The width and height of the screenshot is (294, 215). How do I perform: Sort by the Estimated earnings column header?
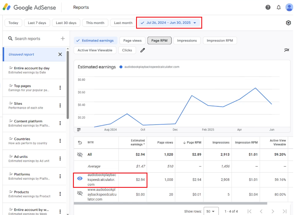(138, 142)
